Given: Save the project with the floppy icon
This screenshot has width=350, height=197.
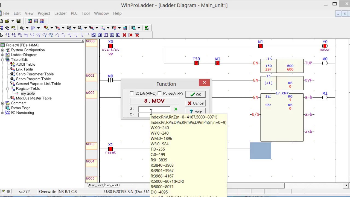Looking at the screenshot, I should 18,21.
